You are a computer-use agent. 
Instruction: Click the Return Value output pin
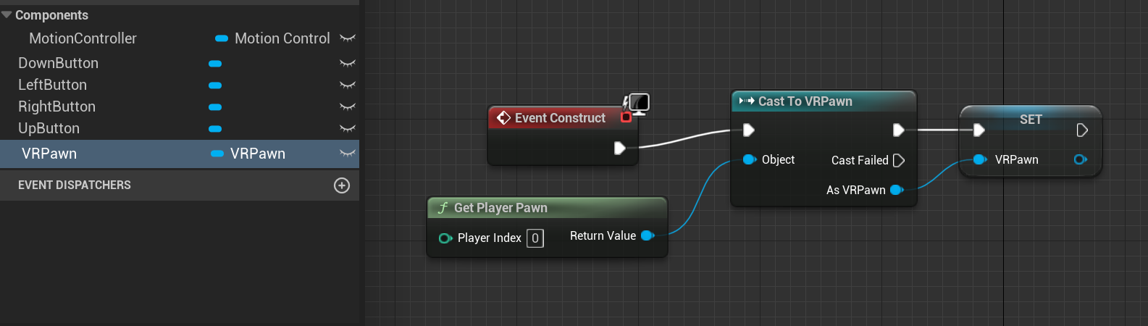[x=648, y=235]
